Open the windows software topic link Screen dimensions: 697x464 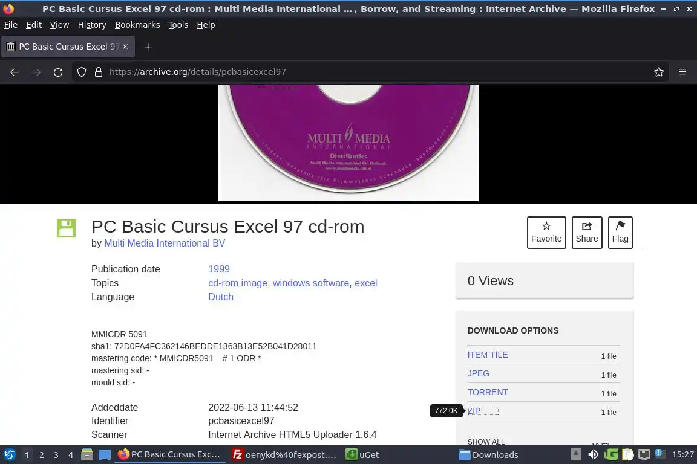tap(311, 283)
